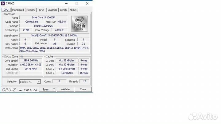Click the Instructions list field
The height and width of the screenshot is (124, 221).
[x=54, y=49]
